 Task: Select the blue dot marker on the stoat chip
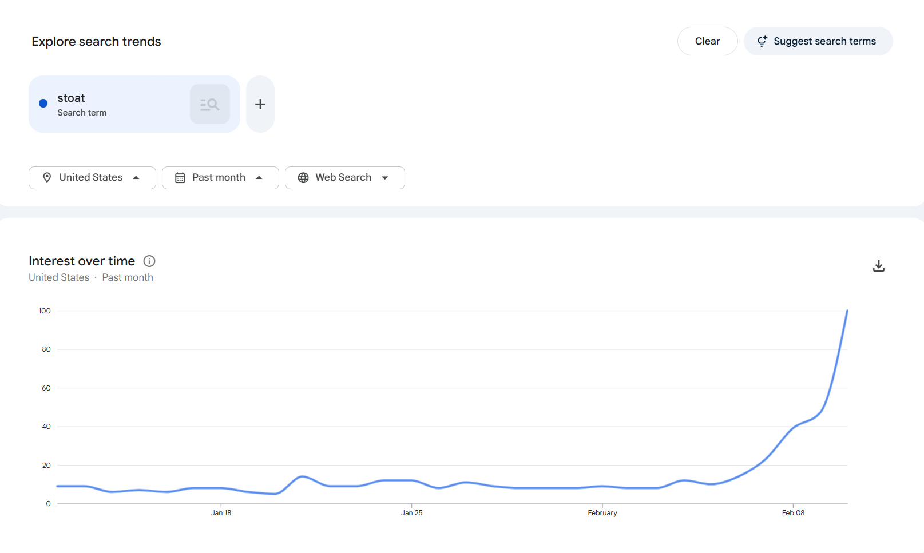point(43,104)
